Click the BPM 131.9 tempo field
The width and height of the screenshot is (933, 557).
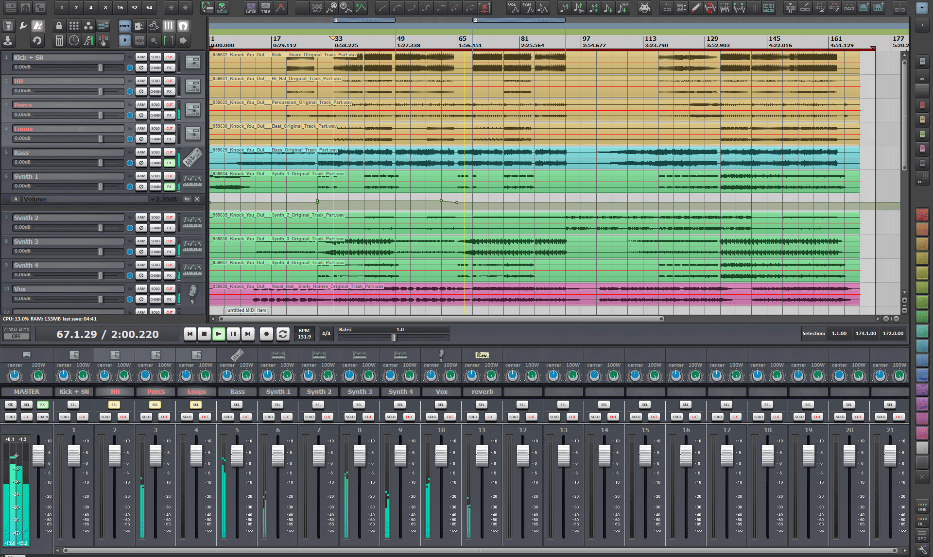[x=304, y=334]
